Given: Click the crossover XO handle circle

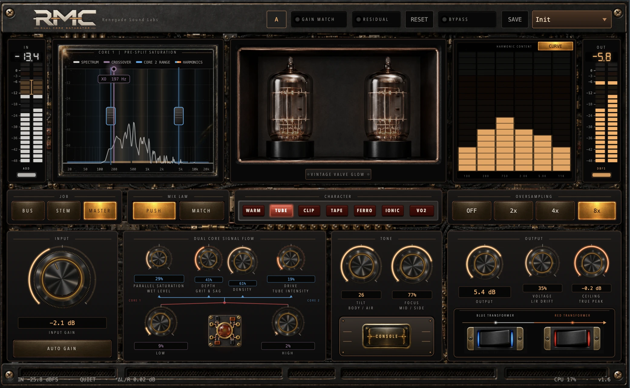Looking at the screenshot, I should click(114, 69).
